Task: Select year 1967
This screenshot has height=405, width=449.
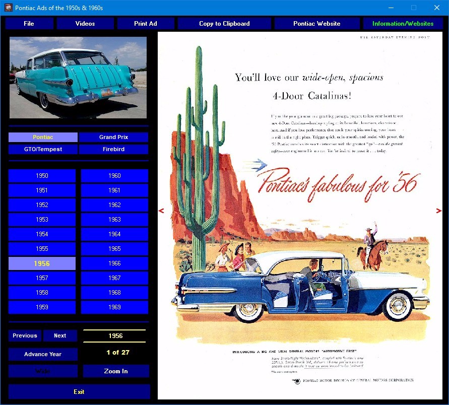Action: (x=114, y=278)
